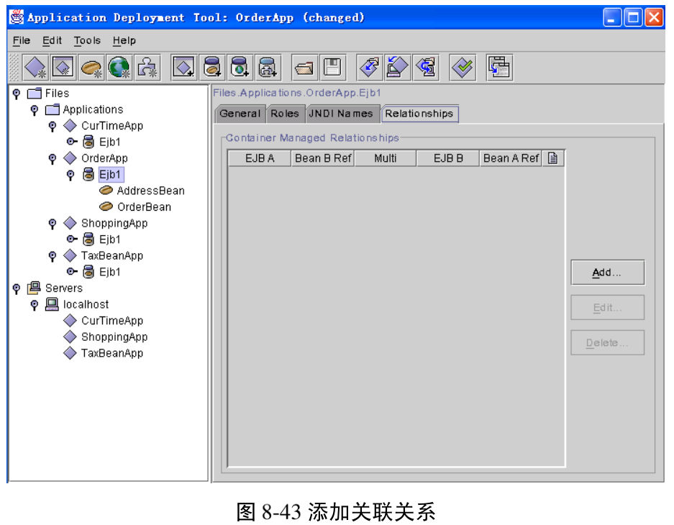
Task: Click the EJB B column header
Action: pyautogui.click(x=448, y=158)
